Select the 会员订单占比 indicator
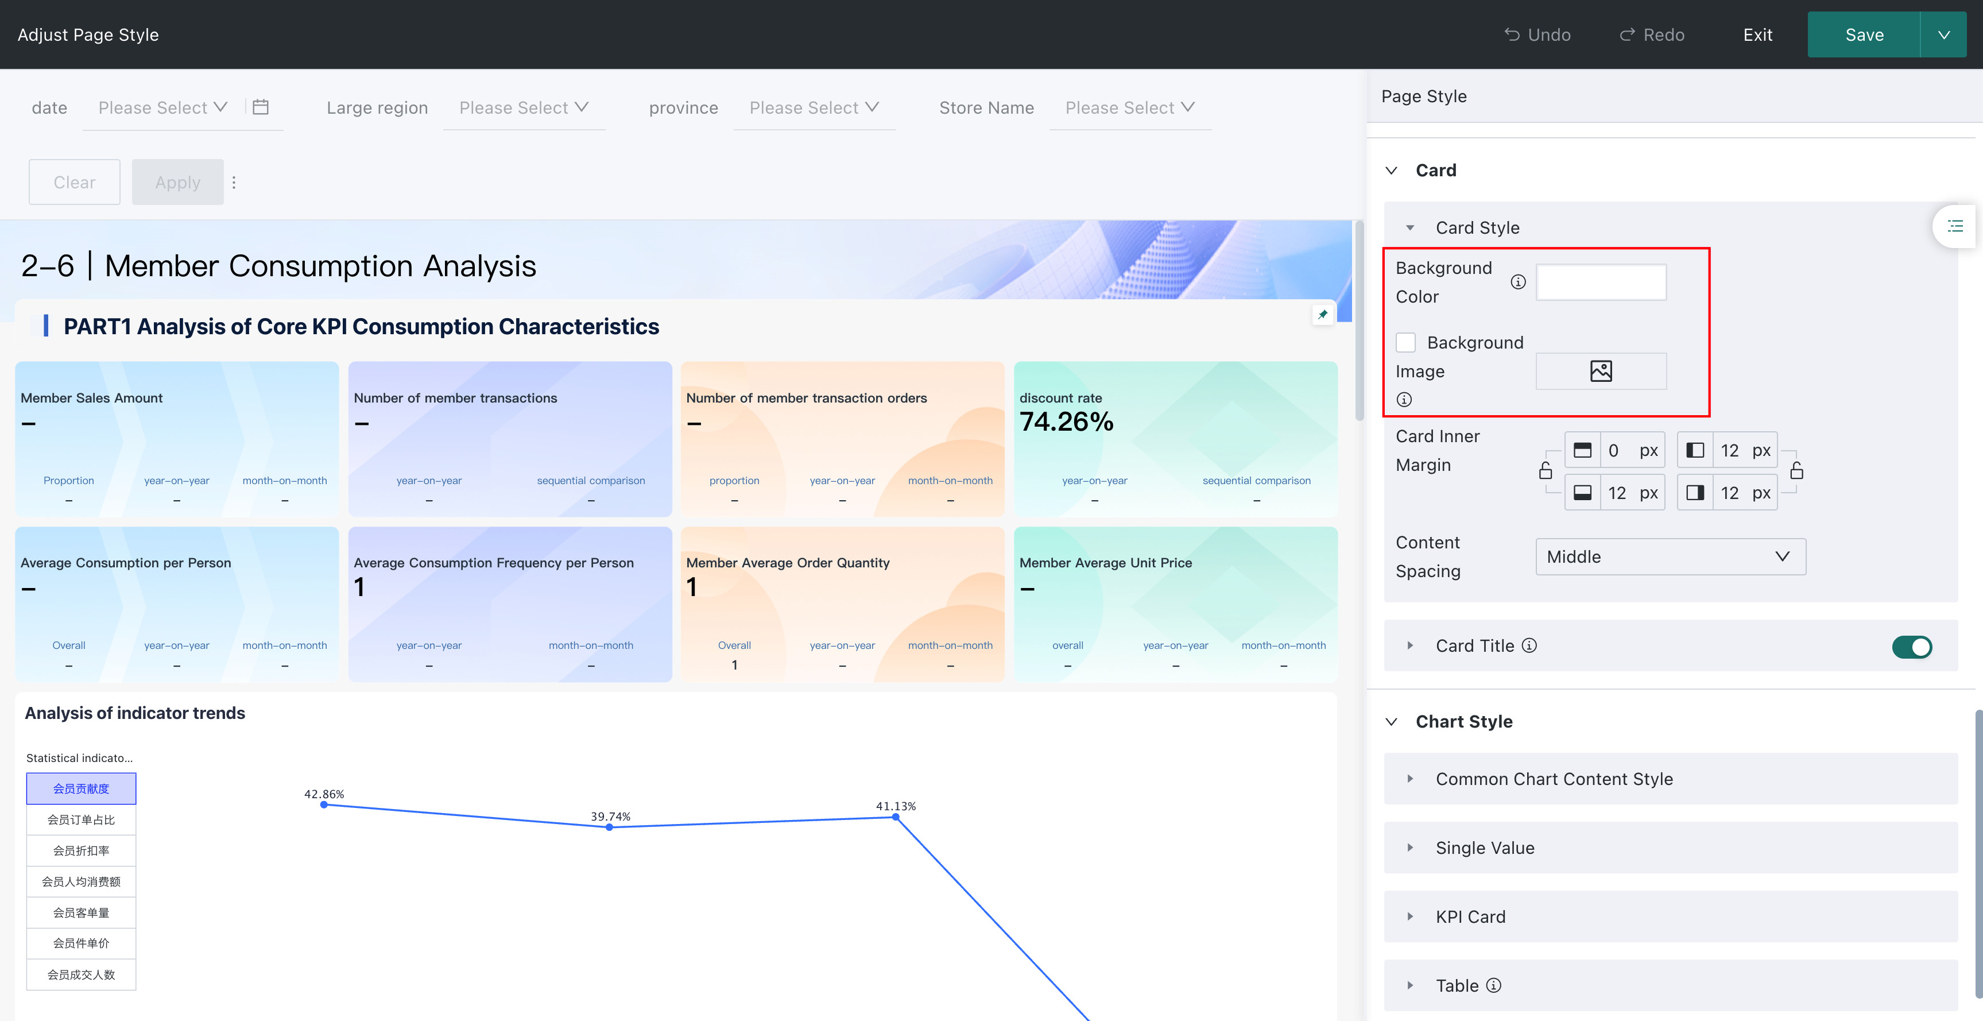The height and width of the screenshot is (1021, 1983). pyautogui.click(x=81, y=819)
